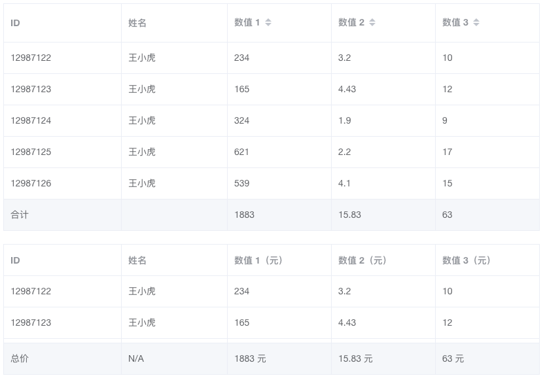The height and width of the screenshot is (380, 545).
Task: Click the 63 元 total cell
Action: click(x=453, y=358)
